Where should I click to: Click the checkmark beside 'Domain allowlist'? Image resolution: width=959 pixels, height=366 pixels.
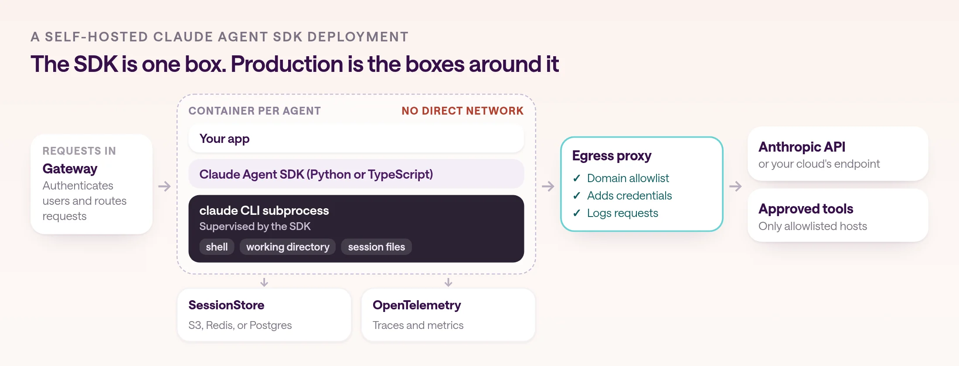577,178
